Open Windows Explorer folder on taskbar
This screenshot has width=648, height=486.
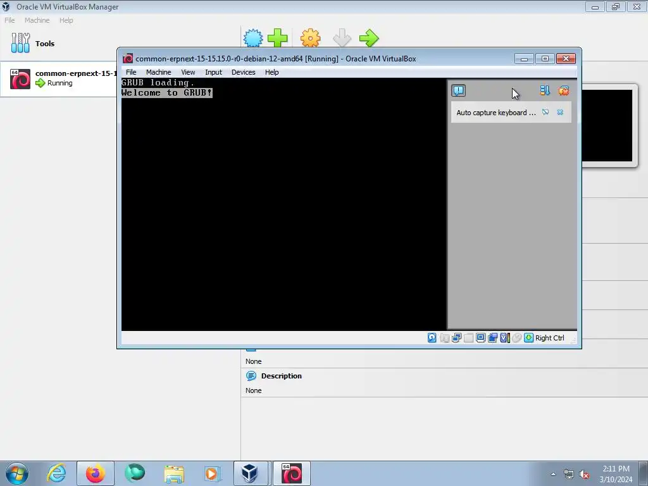coord(174,473)
